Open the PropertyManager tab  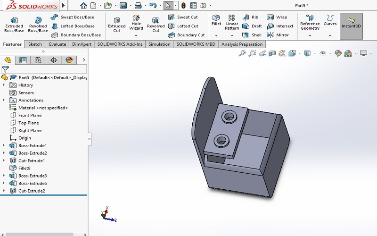[x=23, y=60]
